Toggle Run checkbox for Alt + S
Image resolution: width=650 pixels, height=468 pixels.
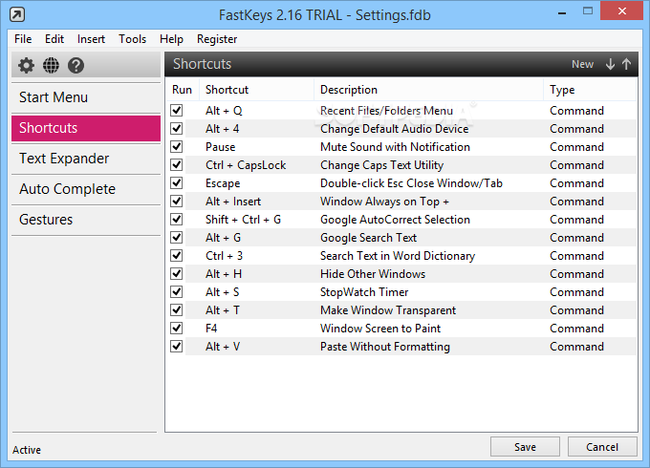coord(177,292)
